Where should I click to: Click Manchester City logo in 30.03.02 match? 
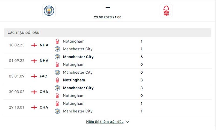point(57,88)
